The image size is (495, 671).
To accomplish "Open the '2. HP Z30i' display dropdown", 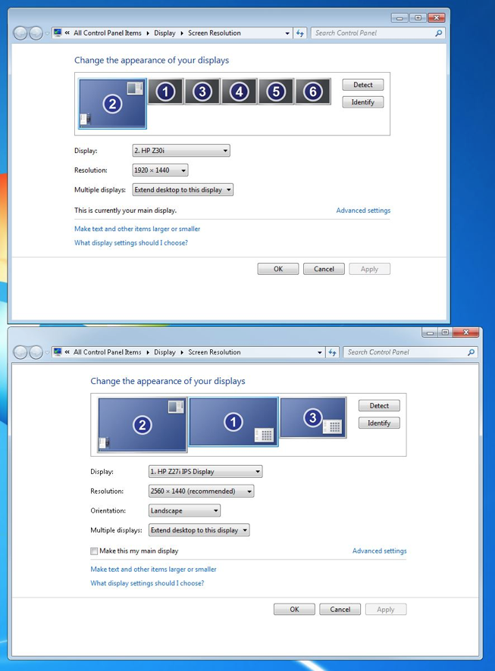I will 181,151.
